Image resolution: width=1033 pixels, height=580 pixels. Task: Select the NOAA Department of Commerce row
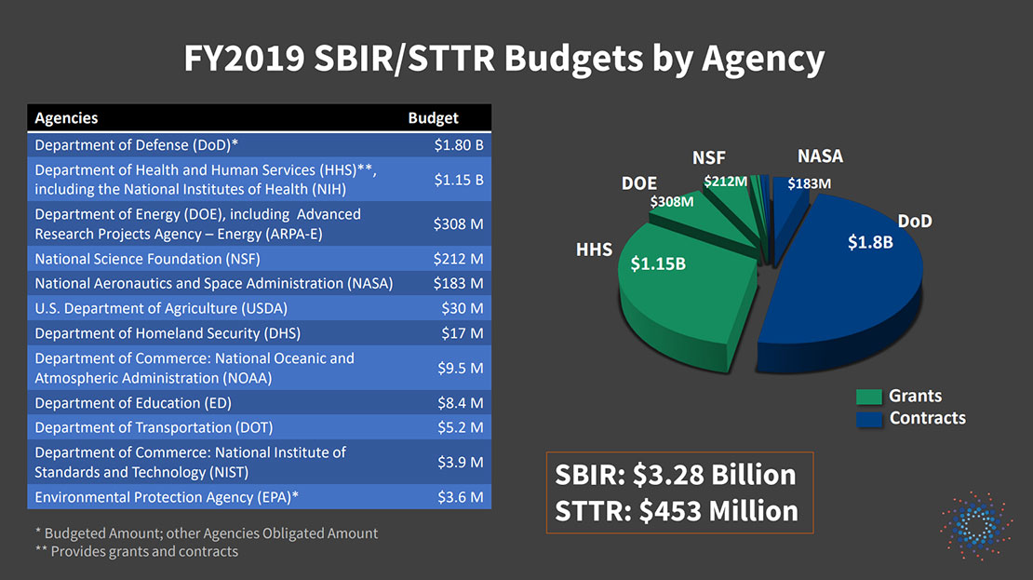coord(259,368)
